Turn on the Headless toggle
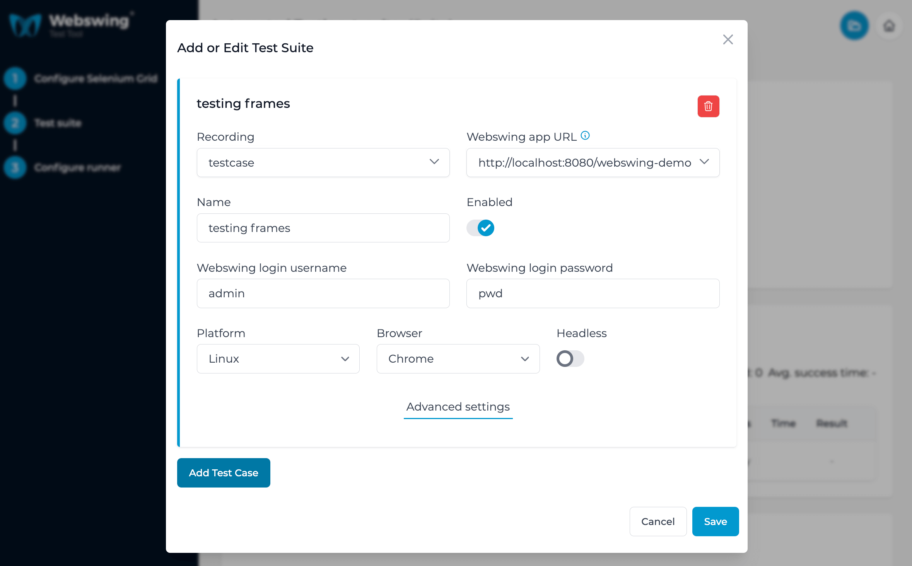Viewport: 912px width, 566px height. [570, 358]
